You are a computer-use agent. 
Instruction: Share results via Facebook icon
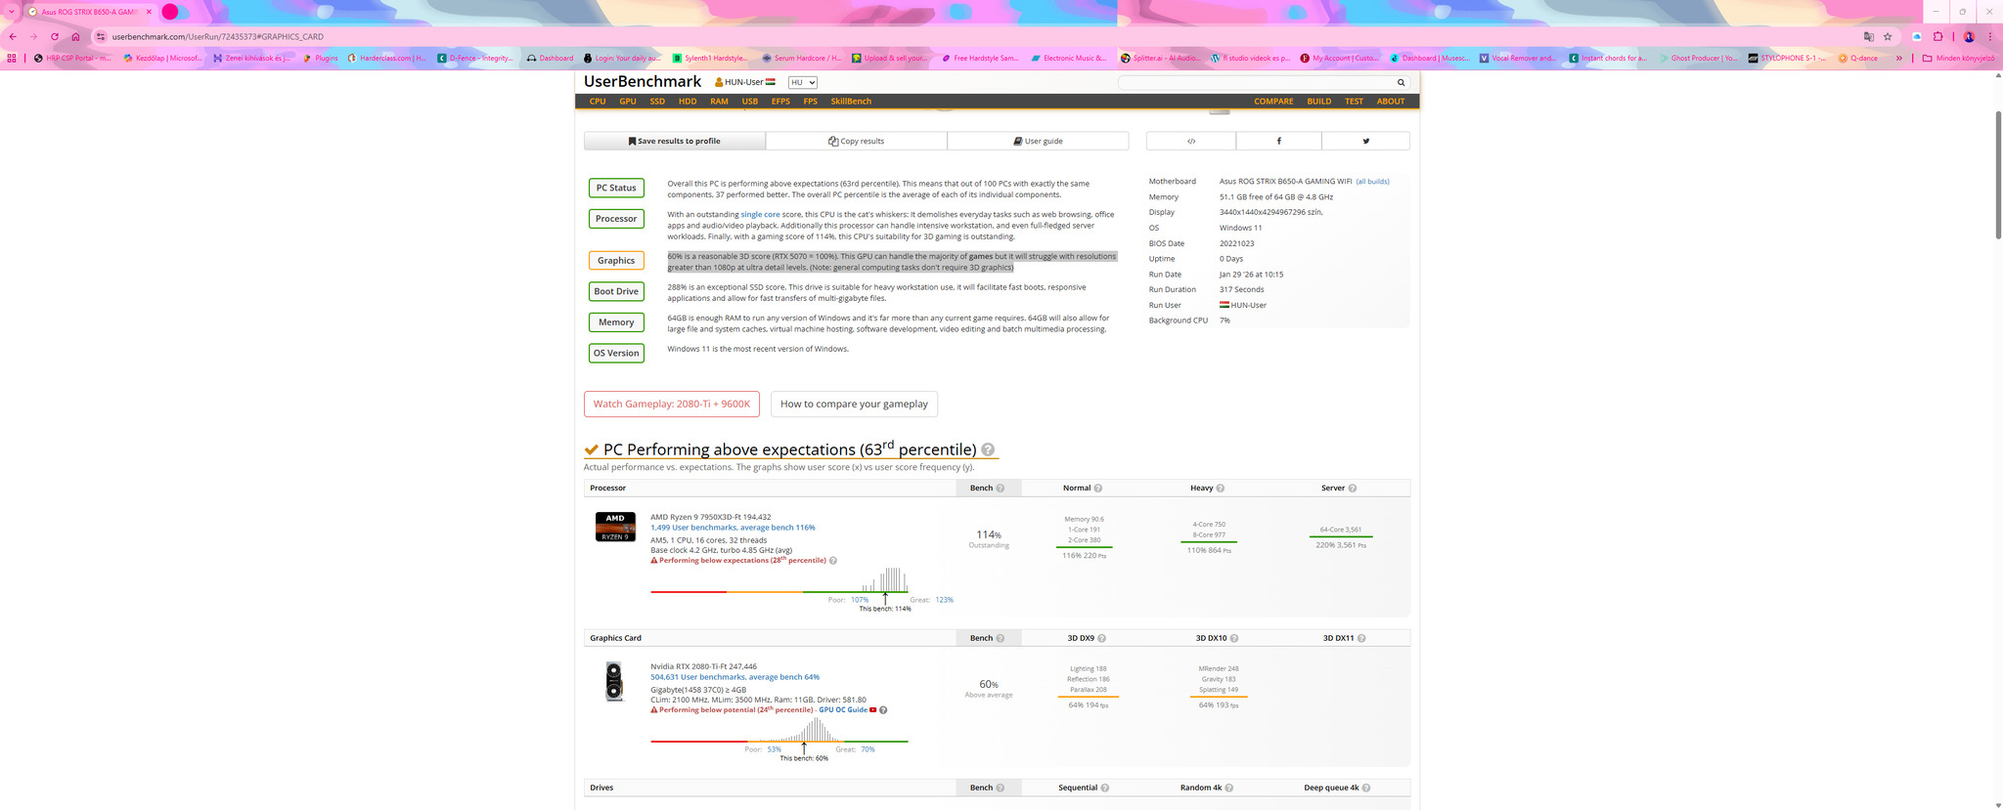[x=1278, y=141]
